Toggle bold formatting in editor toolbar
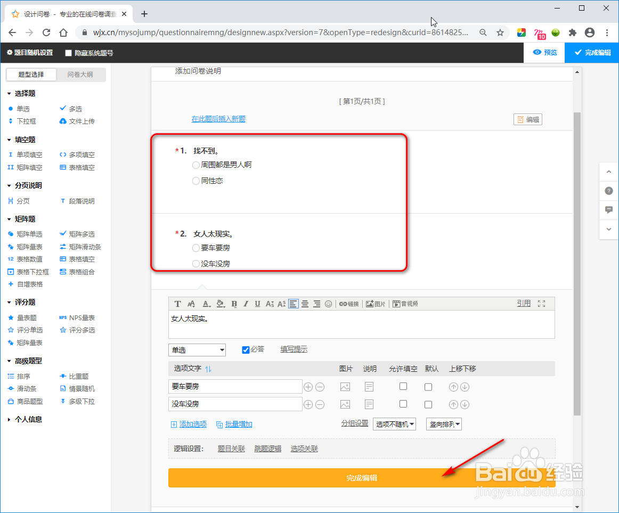 tap(234, 304)
